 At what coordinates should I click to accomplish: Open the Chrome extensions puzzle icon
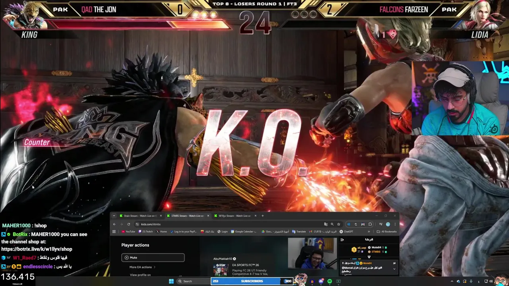(x=370, y=224)
